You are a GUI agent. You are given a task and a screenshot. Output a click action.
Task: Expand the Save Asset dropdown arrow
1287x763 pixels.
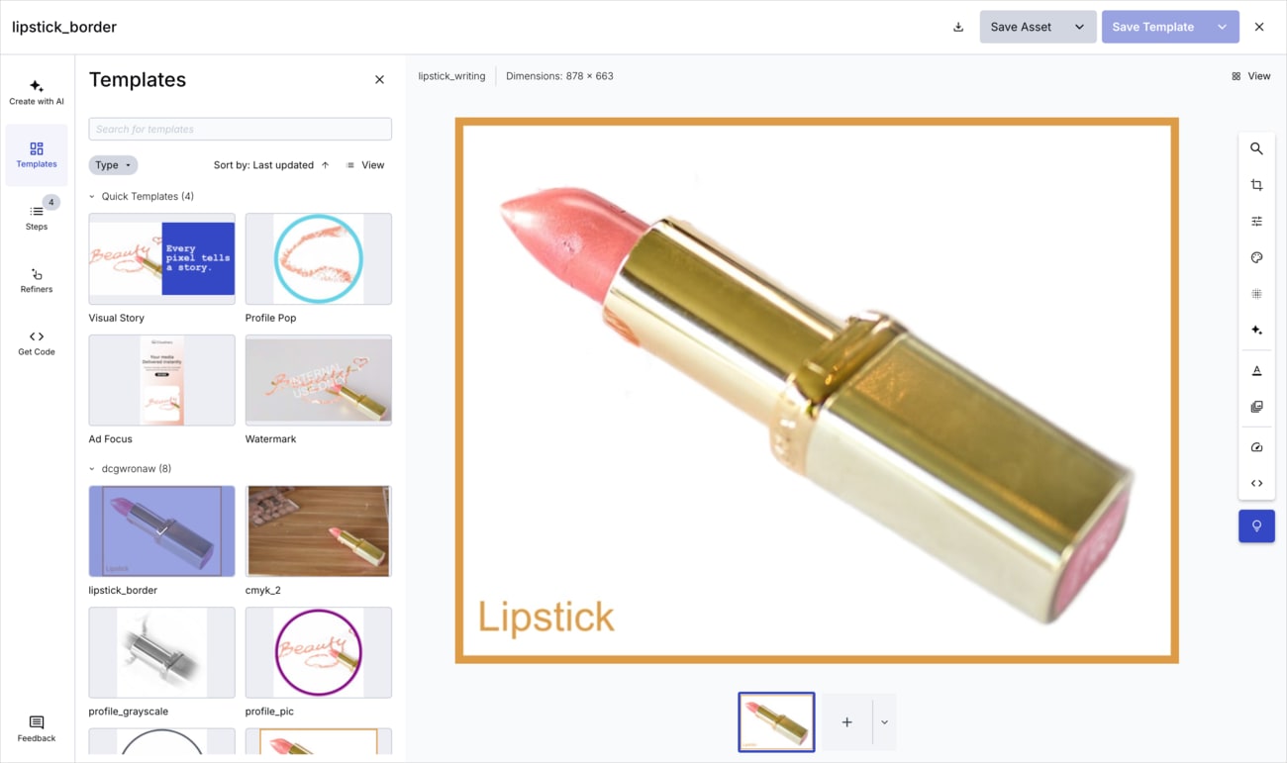[1079, 27]
